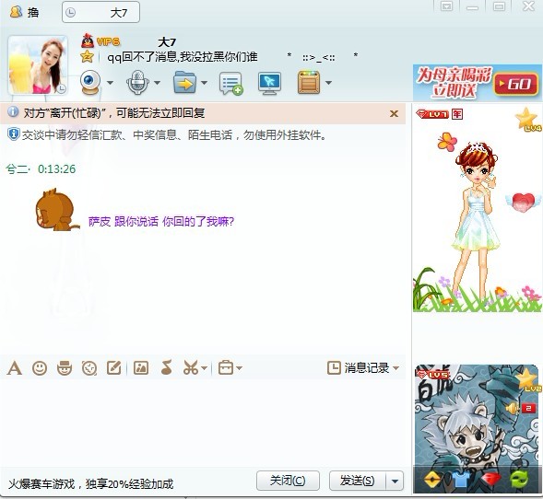Open 消息记录 message history
This screenshot has height=499, width=543.
pos(359,368)
